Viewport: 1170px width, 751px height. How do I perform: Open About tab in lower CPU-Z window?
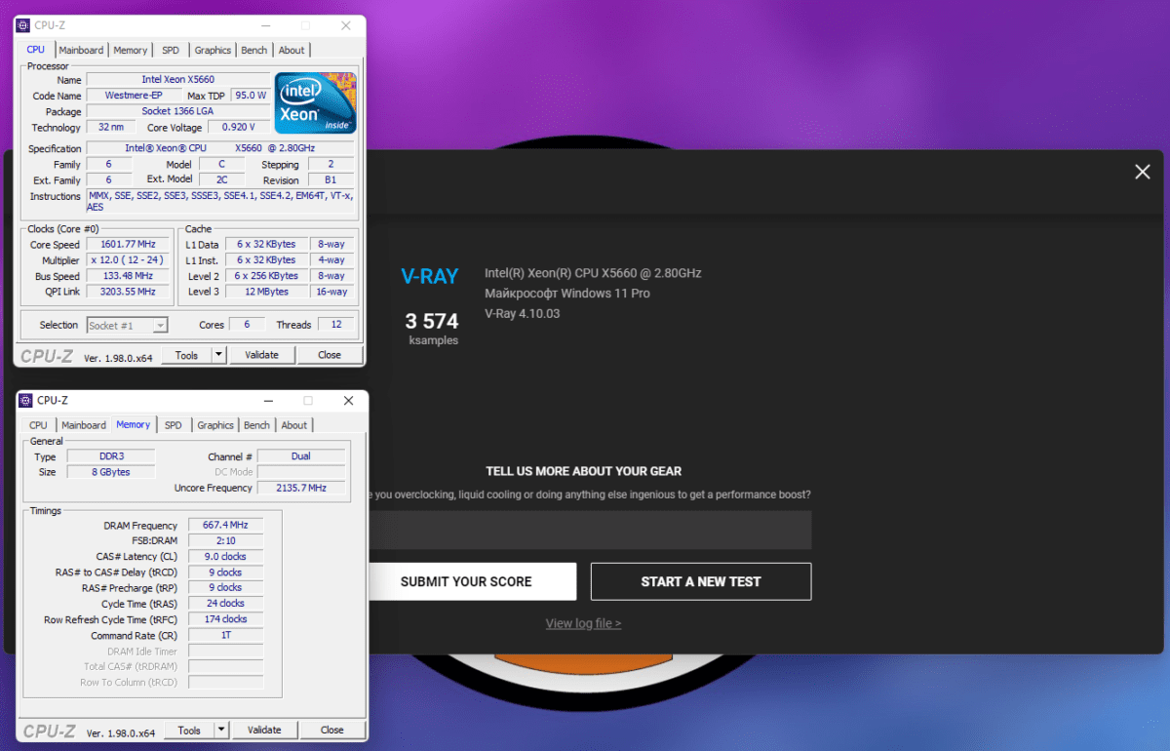[x=294, y=425]
